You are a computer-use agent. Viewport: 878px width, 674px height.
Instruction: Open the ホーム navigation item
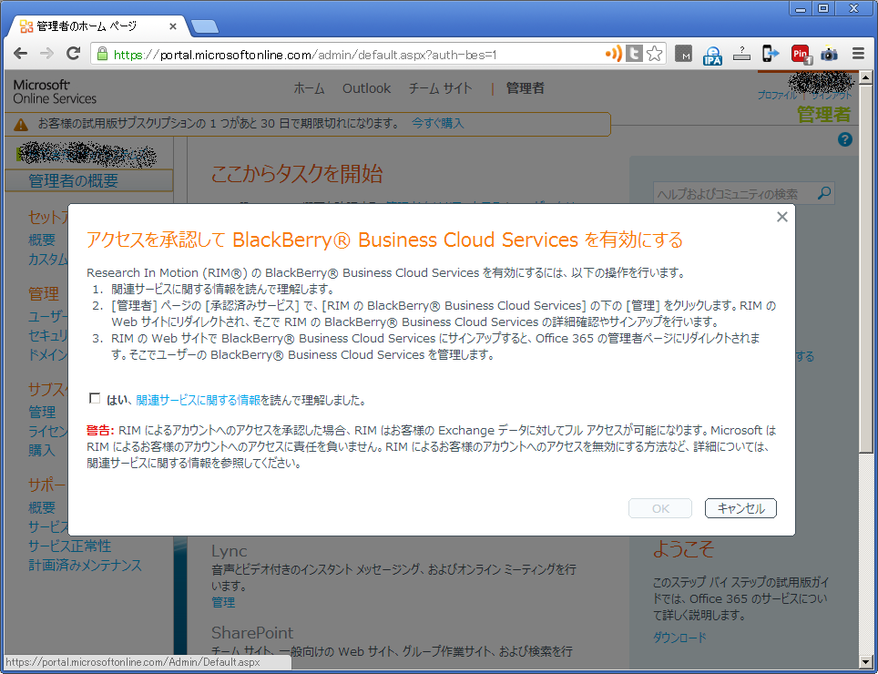[309, 88]
